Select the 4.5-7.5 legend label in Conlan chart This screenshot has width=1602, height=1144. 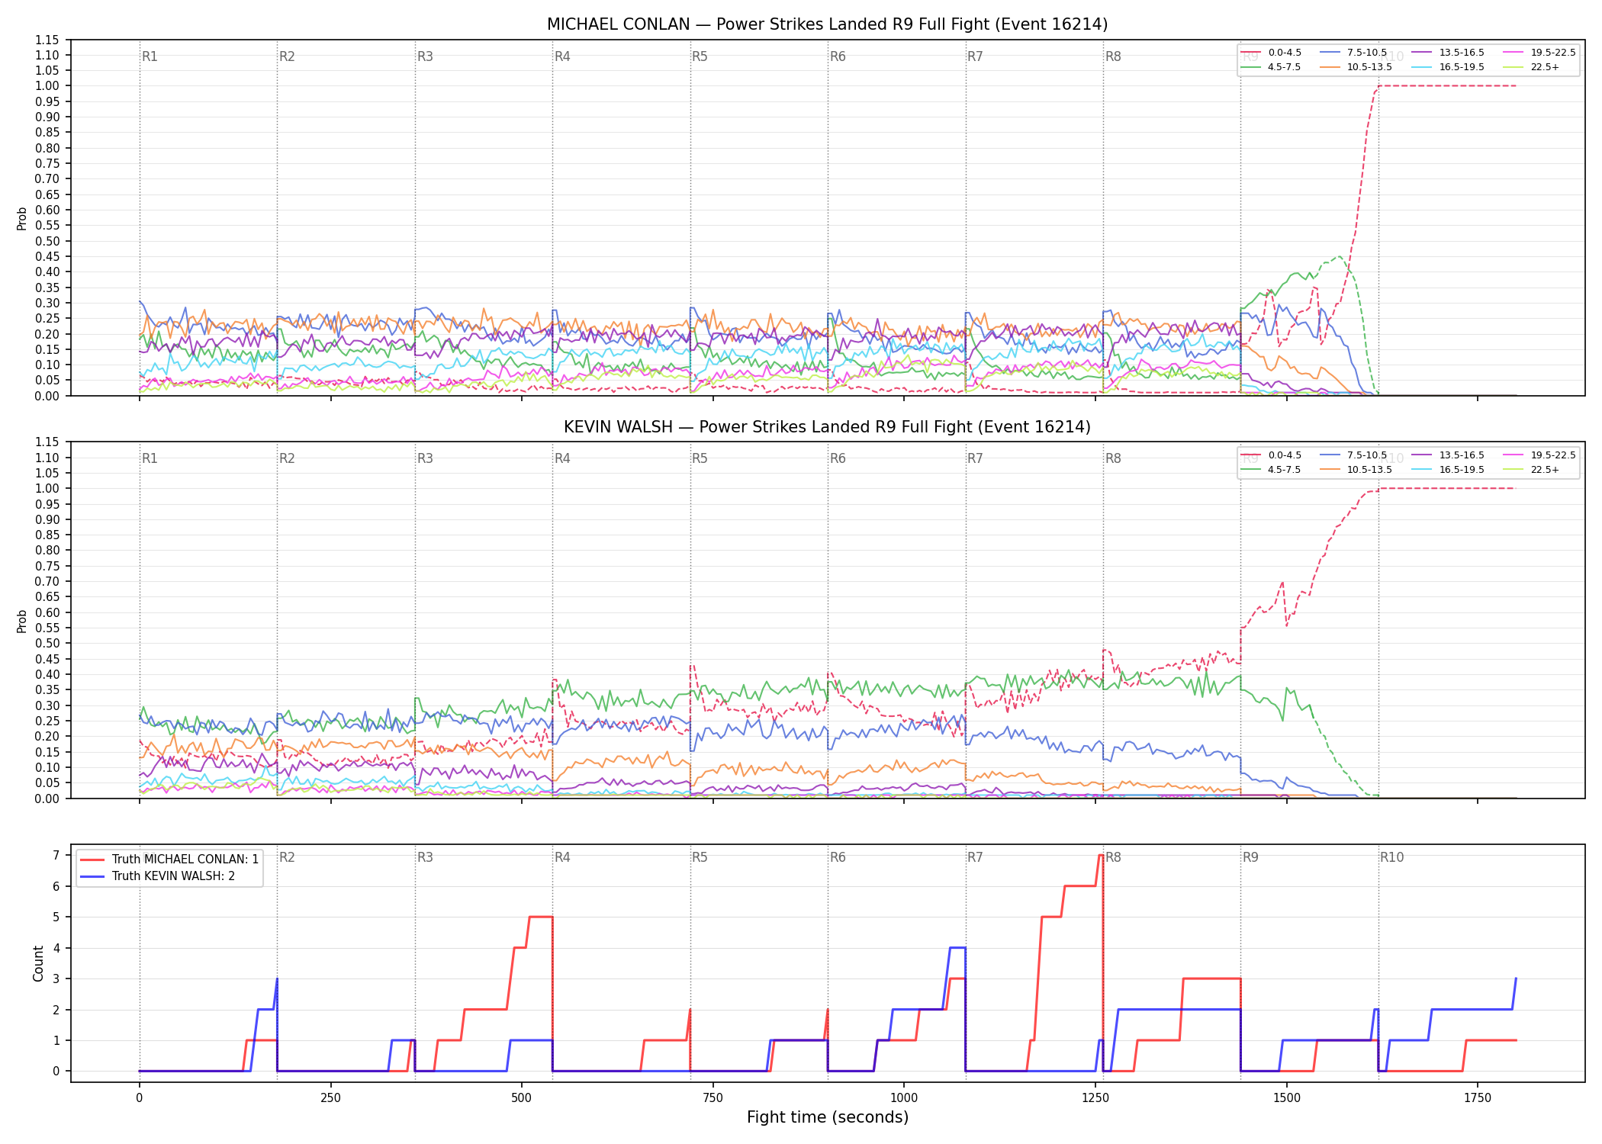pyautogui.click(x=1285, y=67)
